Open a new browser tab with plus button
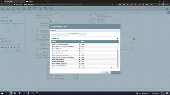 tap(48, 1)
